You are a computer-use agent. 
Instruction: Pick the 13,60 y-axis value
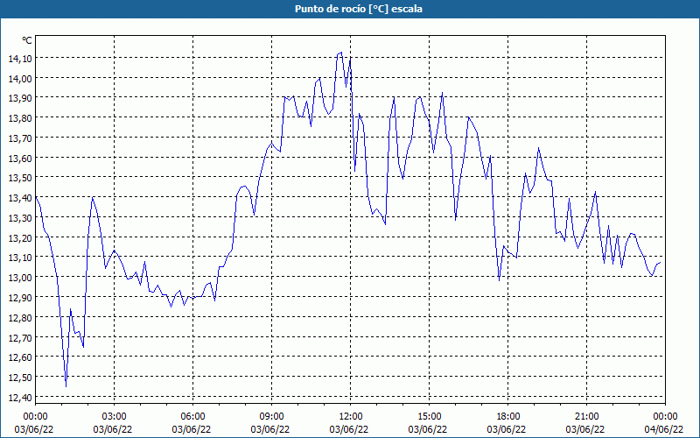[x=20, y=158]
